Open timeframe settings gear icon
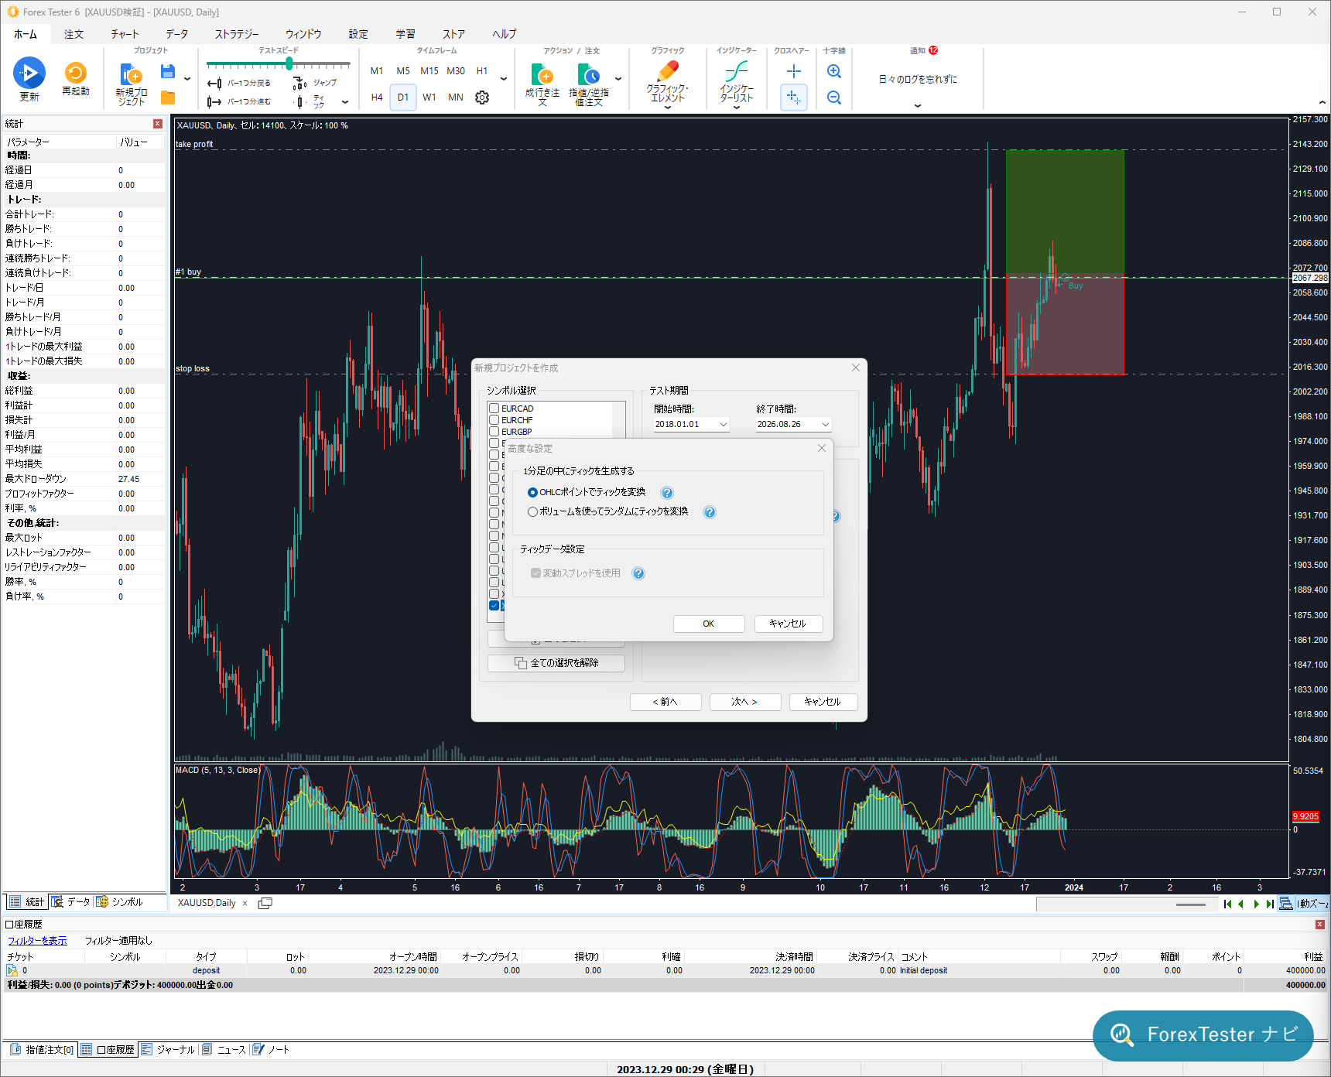This screenshot has width=1331, height=1077. click(482, 97)
